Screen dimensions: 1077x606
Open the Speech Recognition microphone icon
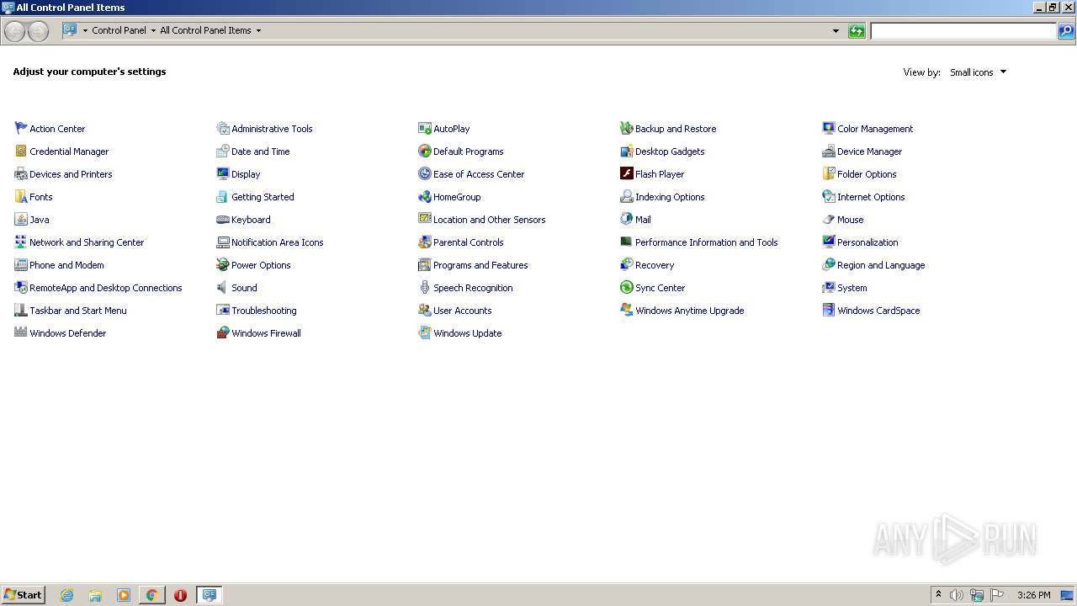tap(425, 287)
